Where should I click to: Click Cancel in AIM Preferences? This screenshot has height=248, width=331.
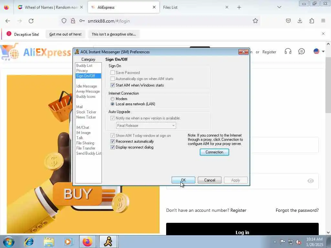coord(209,180)
